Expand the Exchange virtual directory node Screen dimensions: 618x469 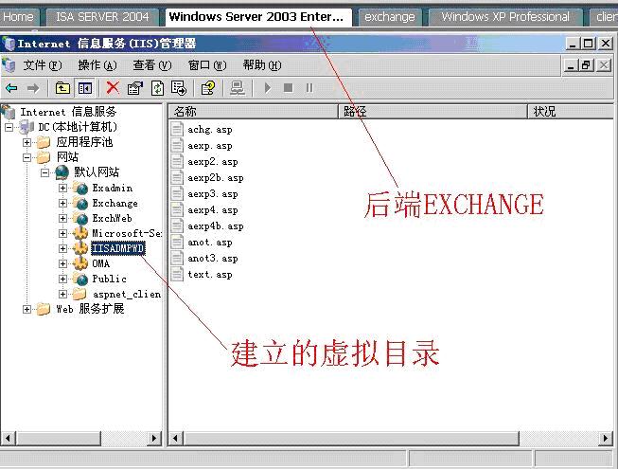coord(62,203)
